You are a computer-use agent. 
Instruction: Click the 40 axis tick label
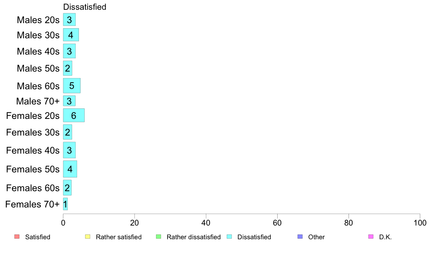pyautogui.click(x=206, y=223)
